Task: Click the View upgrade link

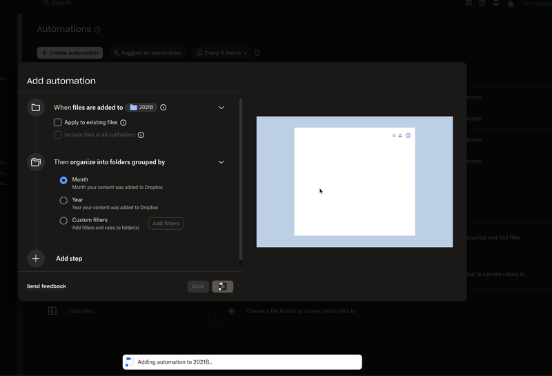Action: point(536,3)
